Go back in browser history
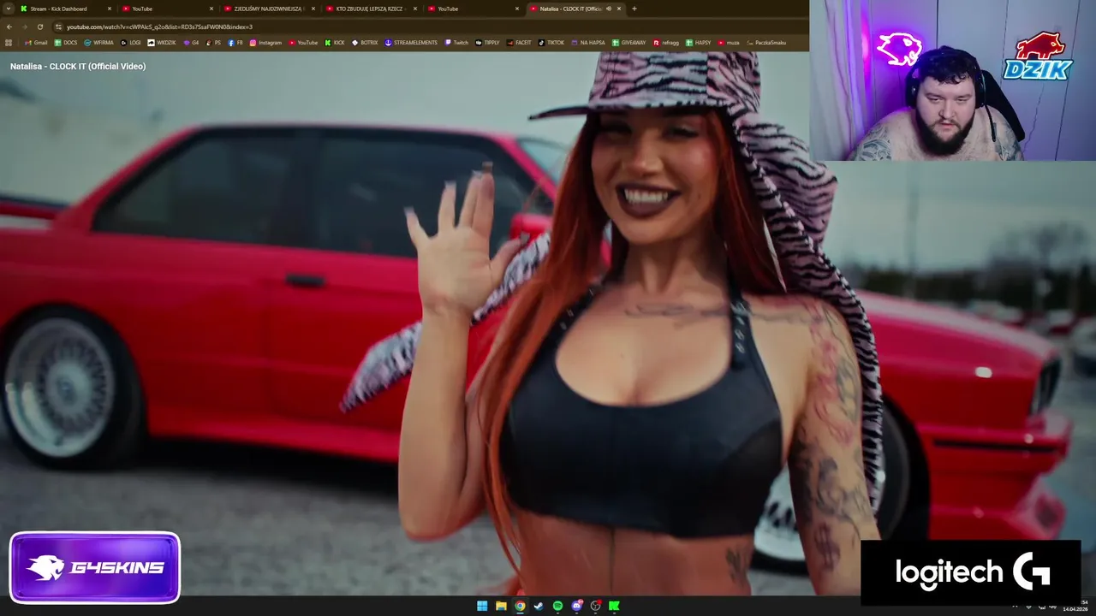The image size is (1096, 616). tap(9, 27)
